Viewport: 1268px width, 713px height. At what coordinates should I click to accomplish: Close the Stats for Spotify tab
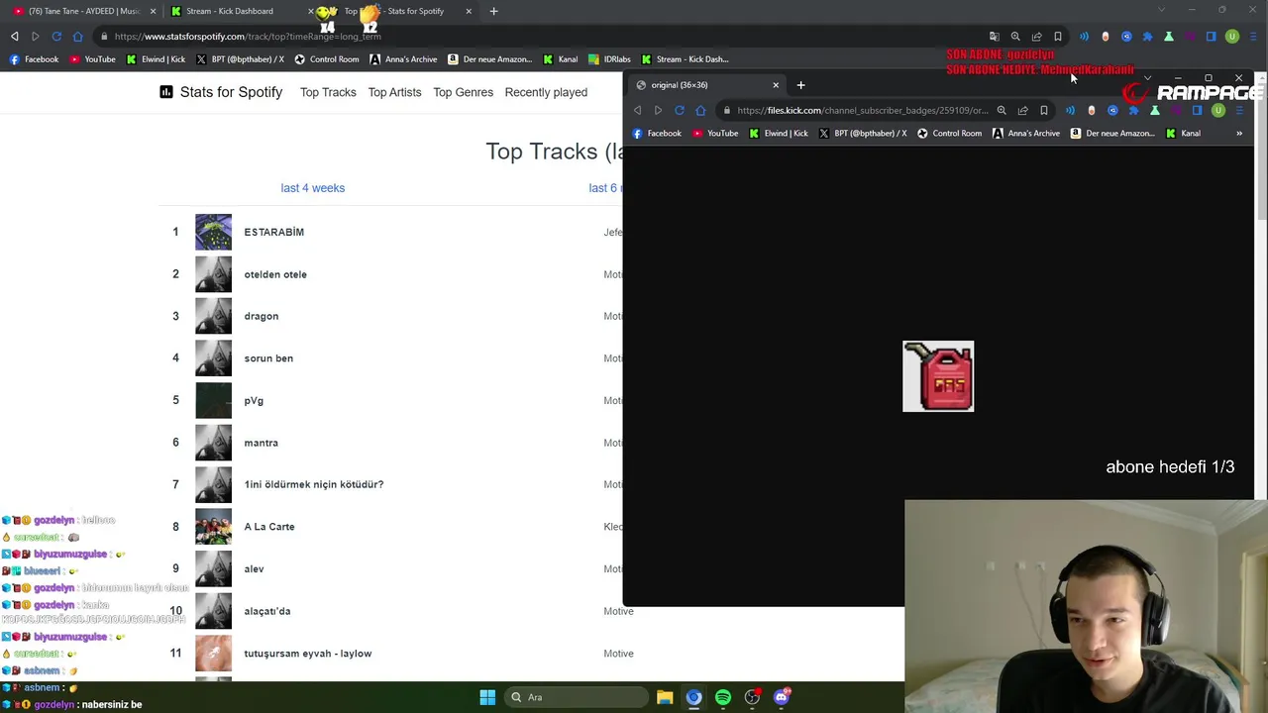click(x=469, y=11)
